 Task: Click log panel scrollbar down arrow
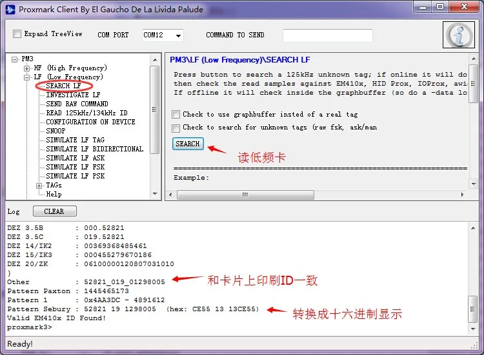point(473,329)
